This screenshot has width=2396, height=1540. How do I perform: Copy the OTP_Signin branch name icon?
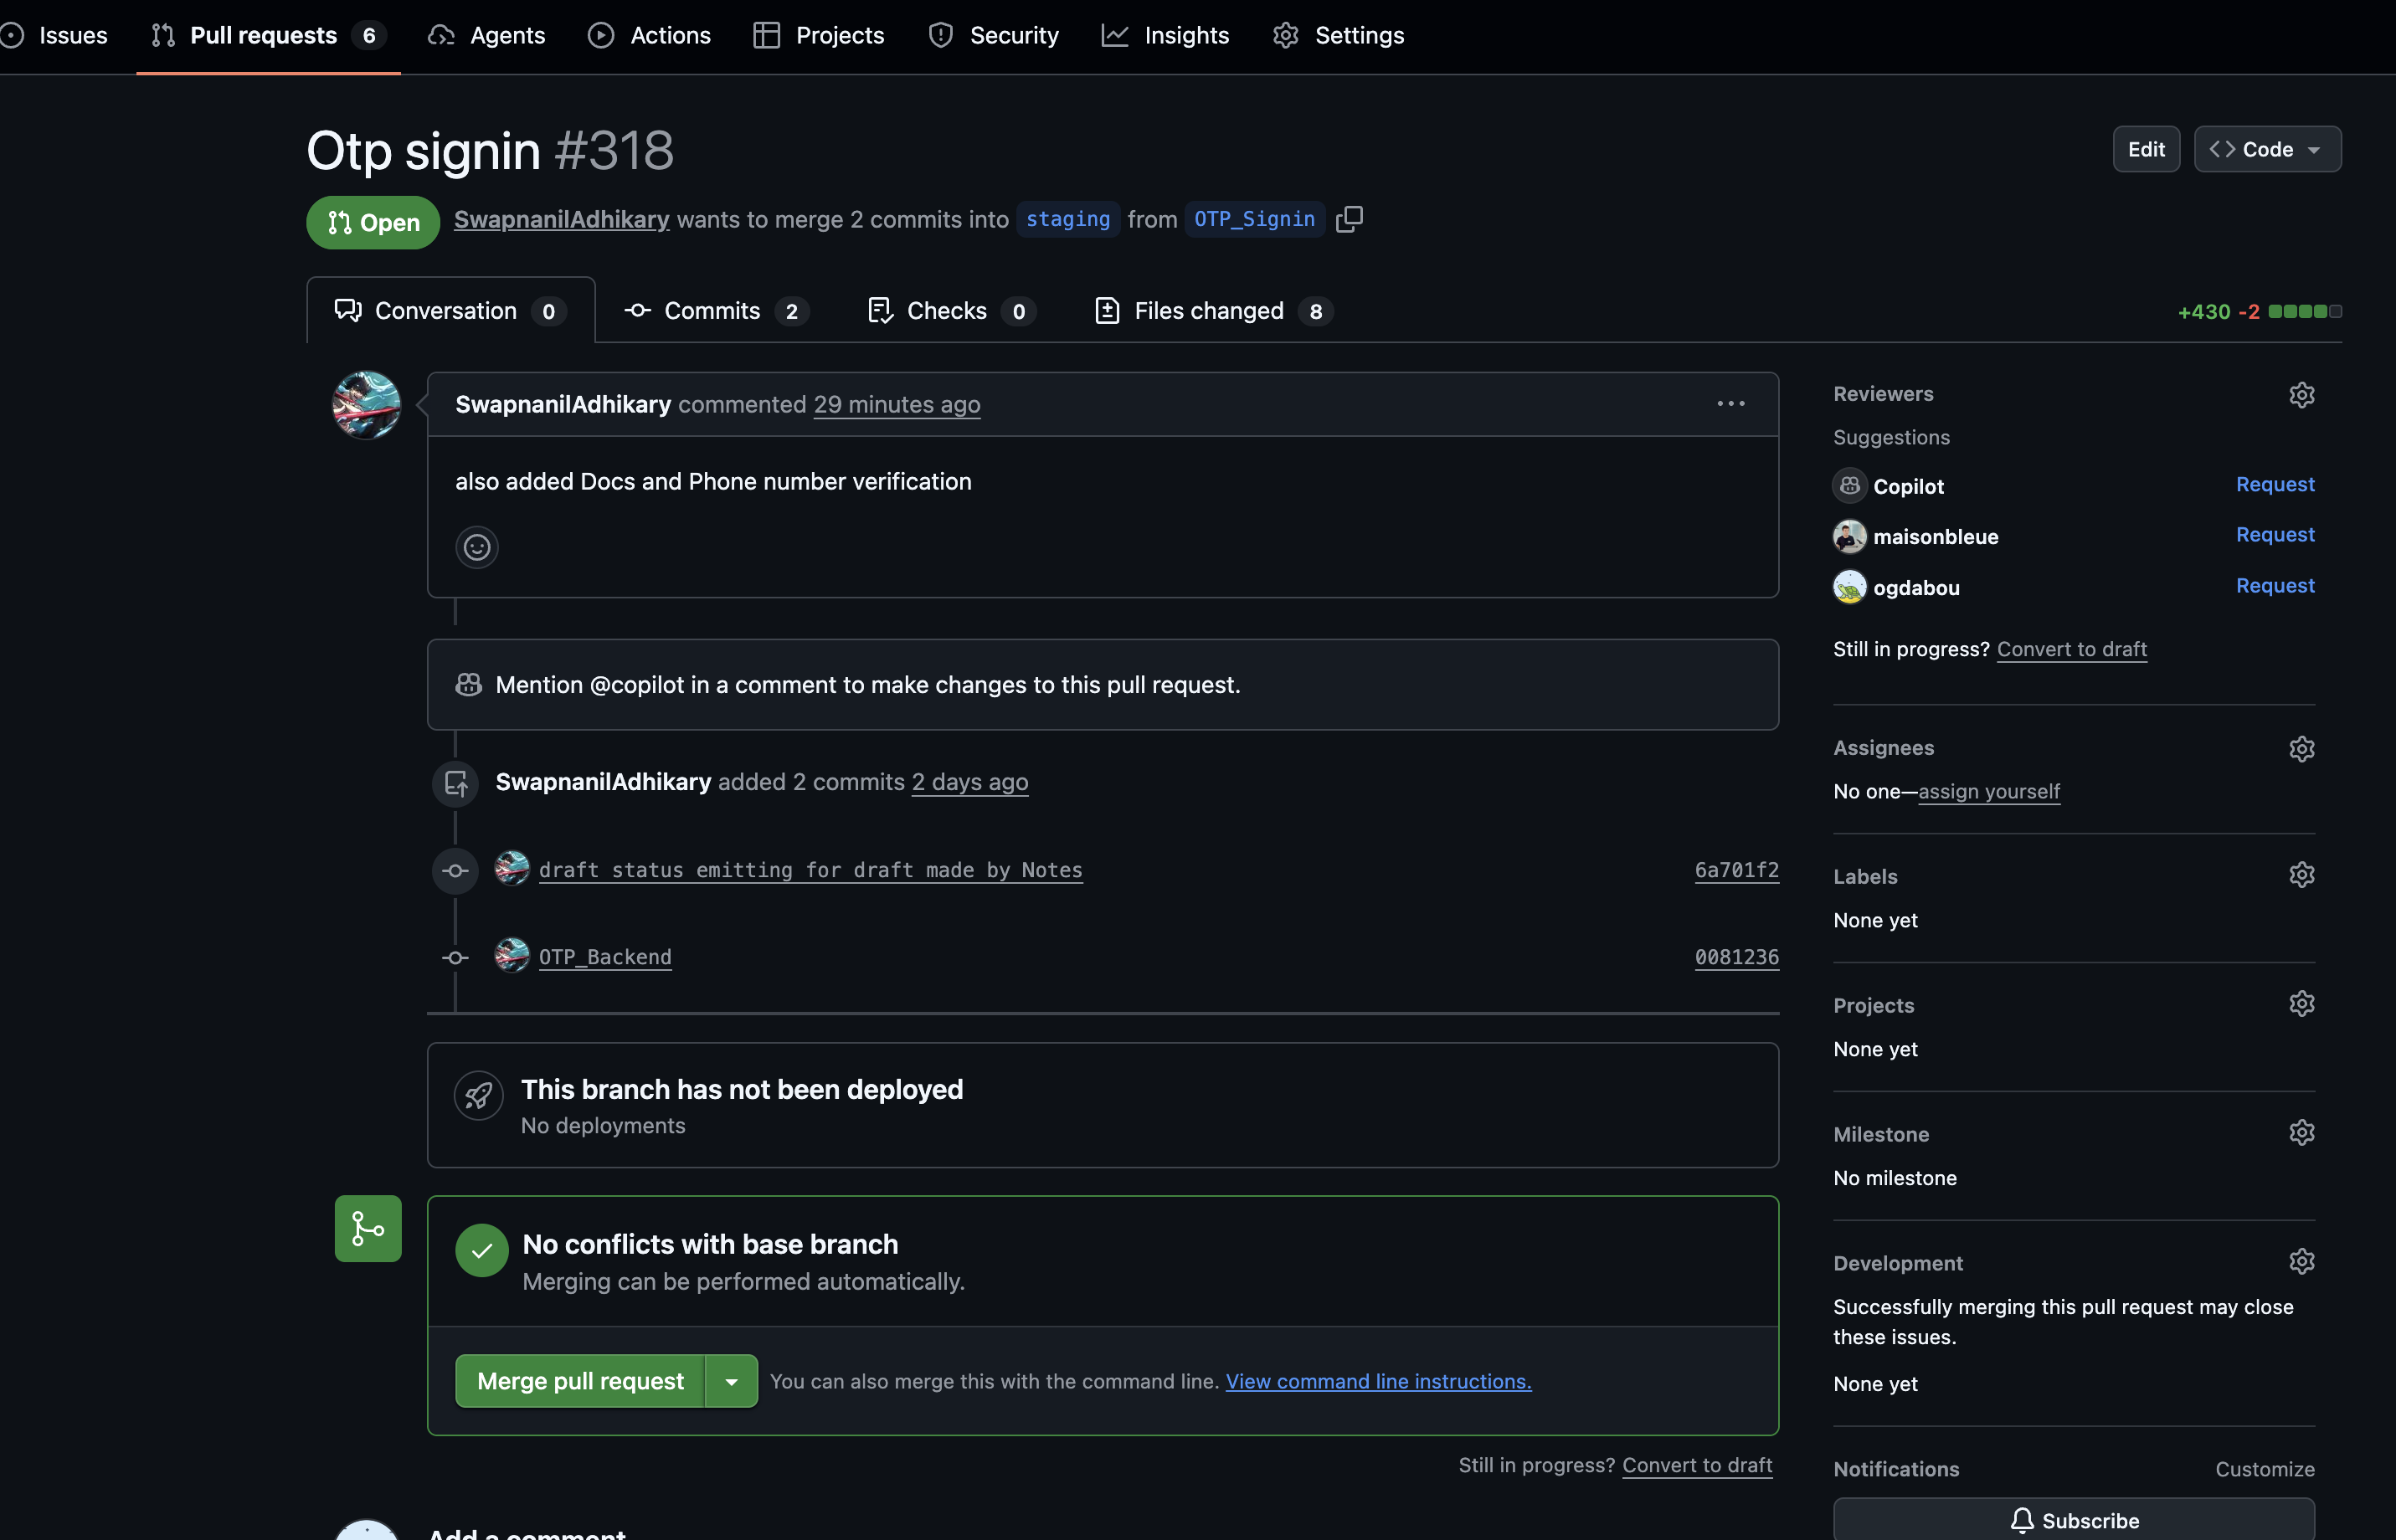(x=1349, y=219)
